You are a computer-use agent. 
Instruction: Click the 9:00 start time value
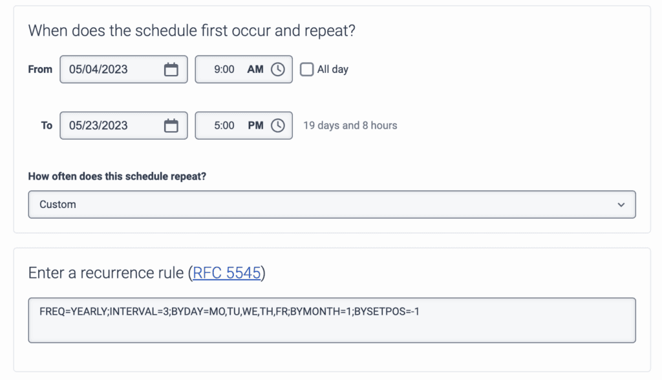(x=224, y=70)
